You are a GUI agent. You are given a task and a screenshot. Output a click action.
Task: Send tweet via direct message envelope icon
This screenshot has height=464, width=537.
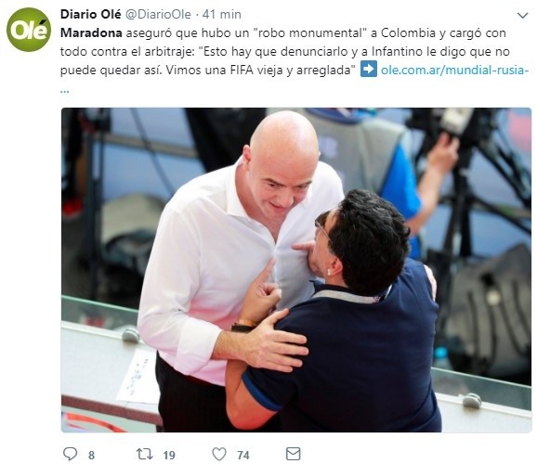click(x=294, y=454)
